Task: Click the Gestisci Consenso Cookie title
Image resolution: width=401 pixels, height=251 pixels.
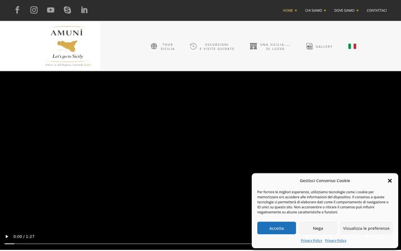Action: point(325,181)
